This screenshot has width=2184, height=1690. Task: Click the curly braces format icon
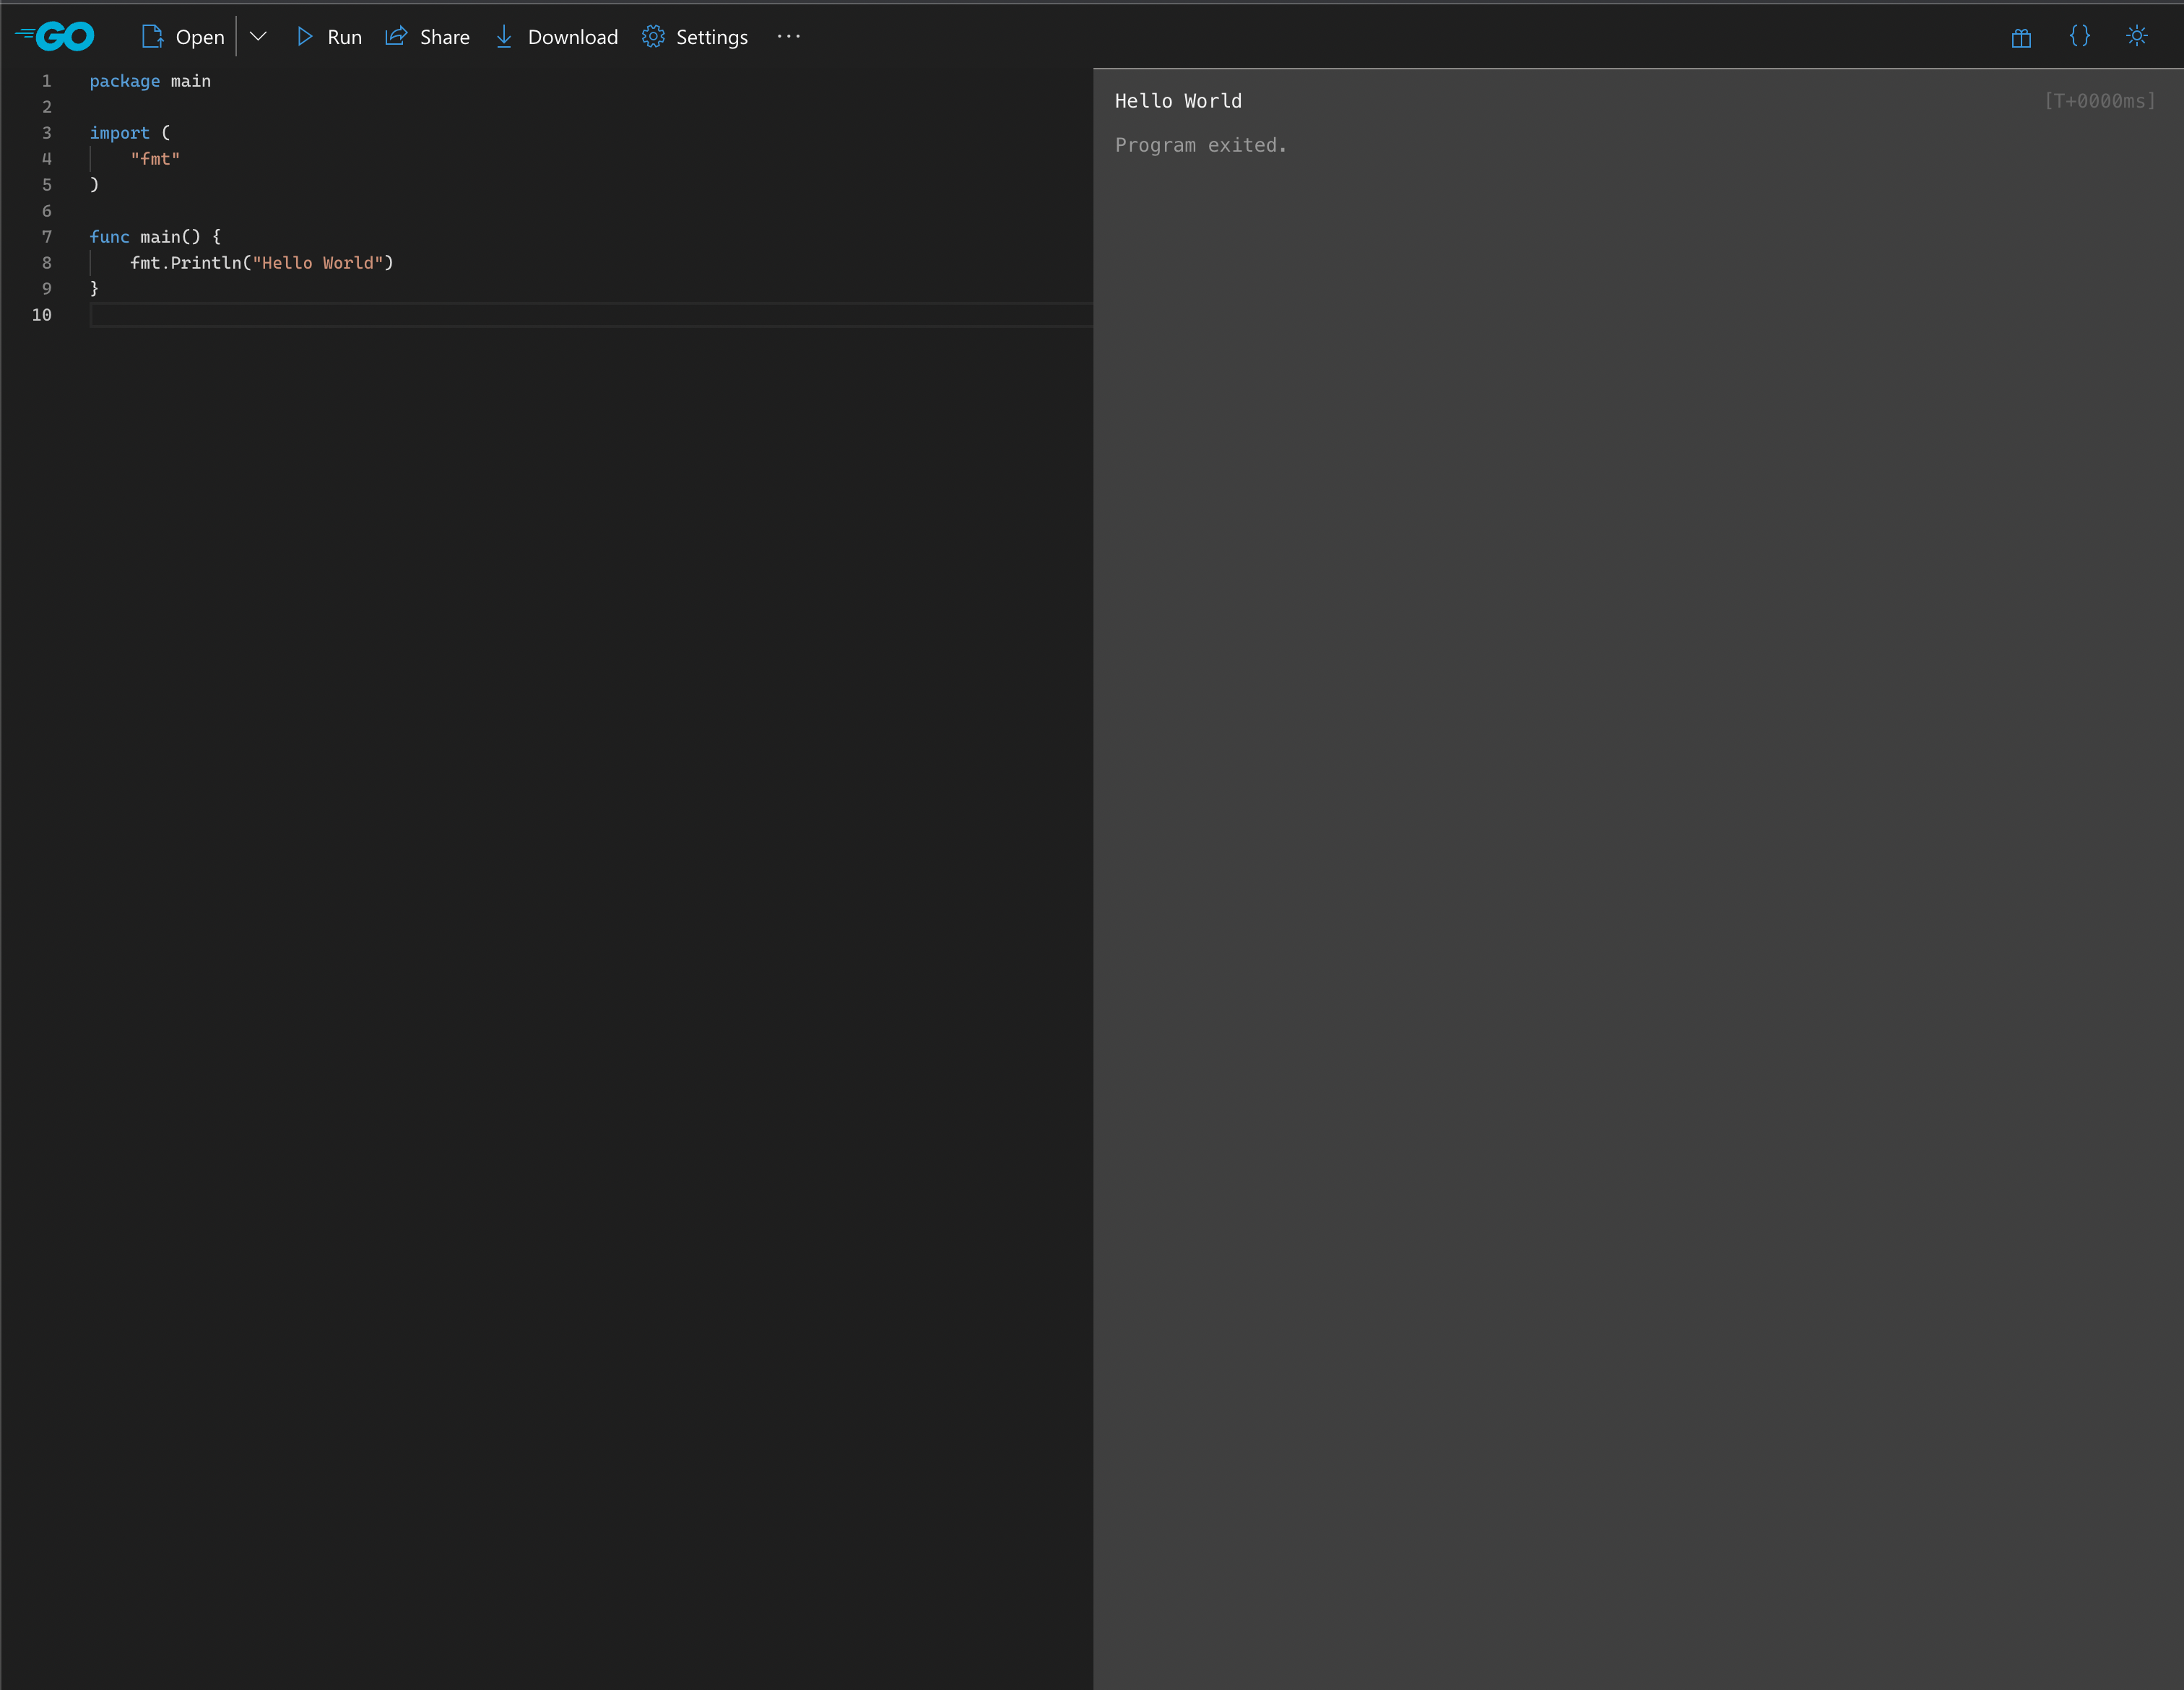point(2079,37)
